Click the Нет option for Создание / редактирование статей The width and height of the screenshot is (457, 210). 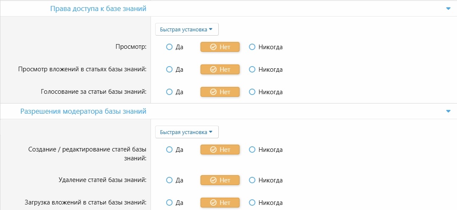tap(220, 150)
